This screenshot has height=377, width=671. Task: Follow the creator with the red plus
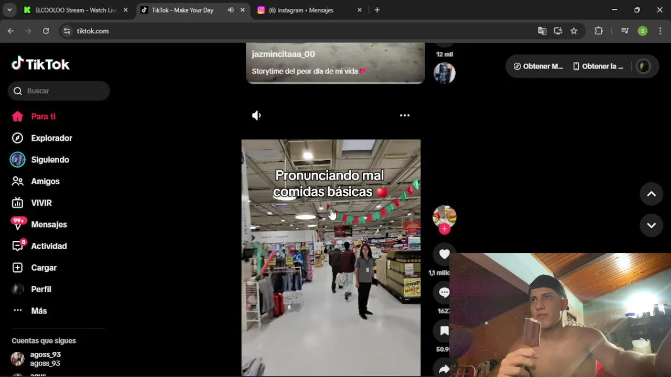coord(445,229)
